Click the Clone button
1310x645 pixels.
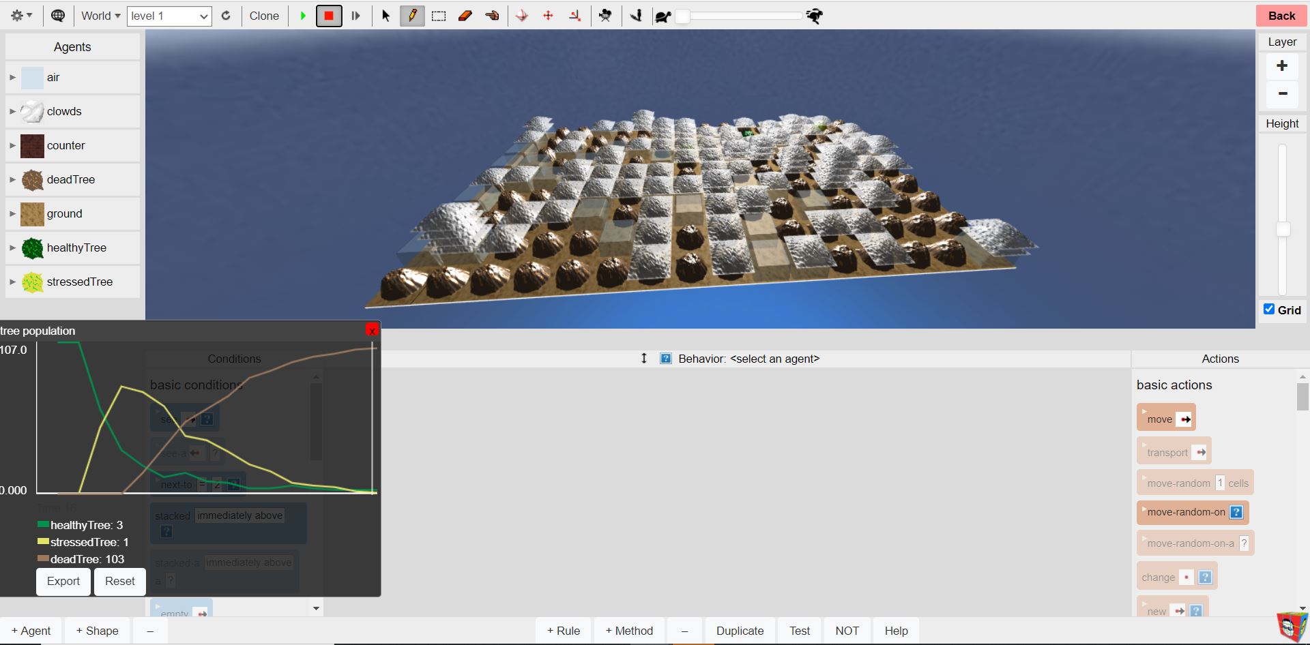[x=264, y=16]
